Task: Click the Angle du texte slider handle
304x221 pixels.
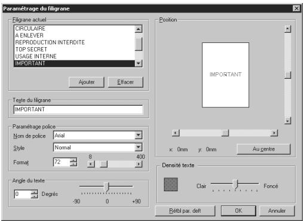Action: [107, 187]
